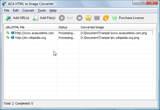Open the Convert menu
The image size is (160, 110).
[x=28, y=10]
